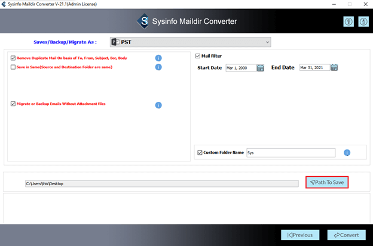The width and height of the screenshot is (373, 246).
Task: Close the Maildir Converter window
Action: click(366, 4)
